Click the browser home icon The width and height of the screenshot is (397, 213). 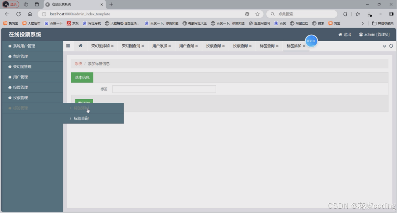click(x=30, y=14)
